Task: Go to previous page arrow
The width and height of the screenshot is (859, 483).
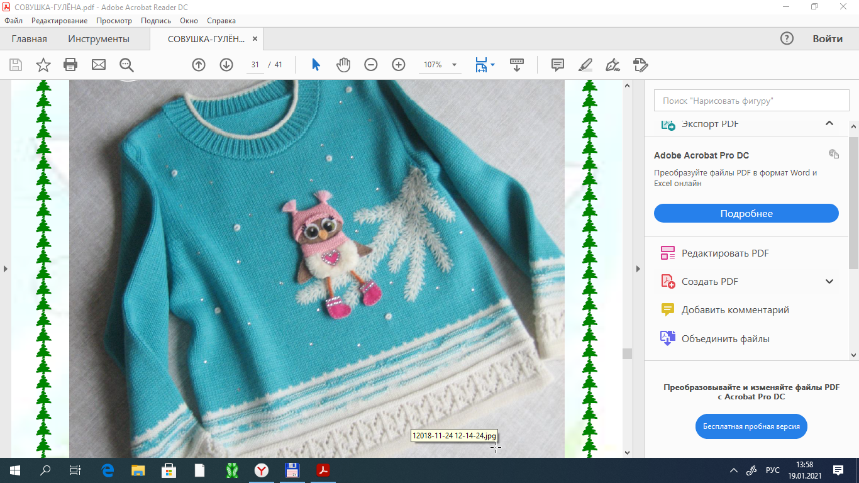Action: [199, 65]
